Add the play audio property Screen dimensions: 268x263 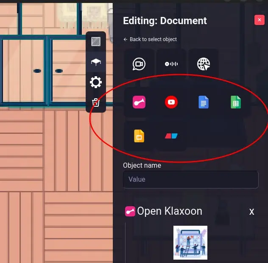pos(171,64)
